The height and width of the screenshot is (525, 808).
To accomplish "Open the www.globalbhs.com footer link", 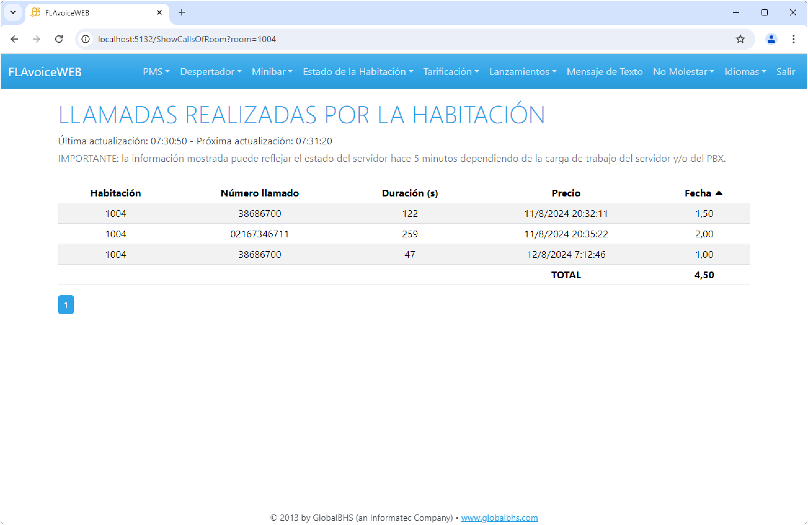I will (499, 518).
